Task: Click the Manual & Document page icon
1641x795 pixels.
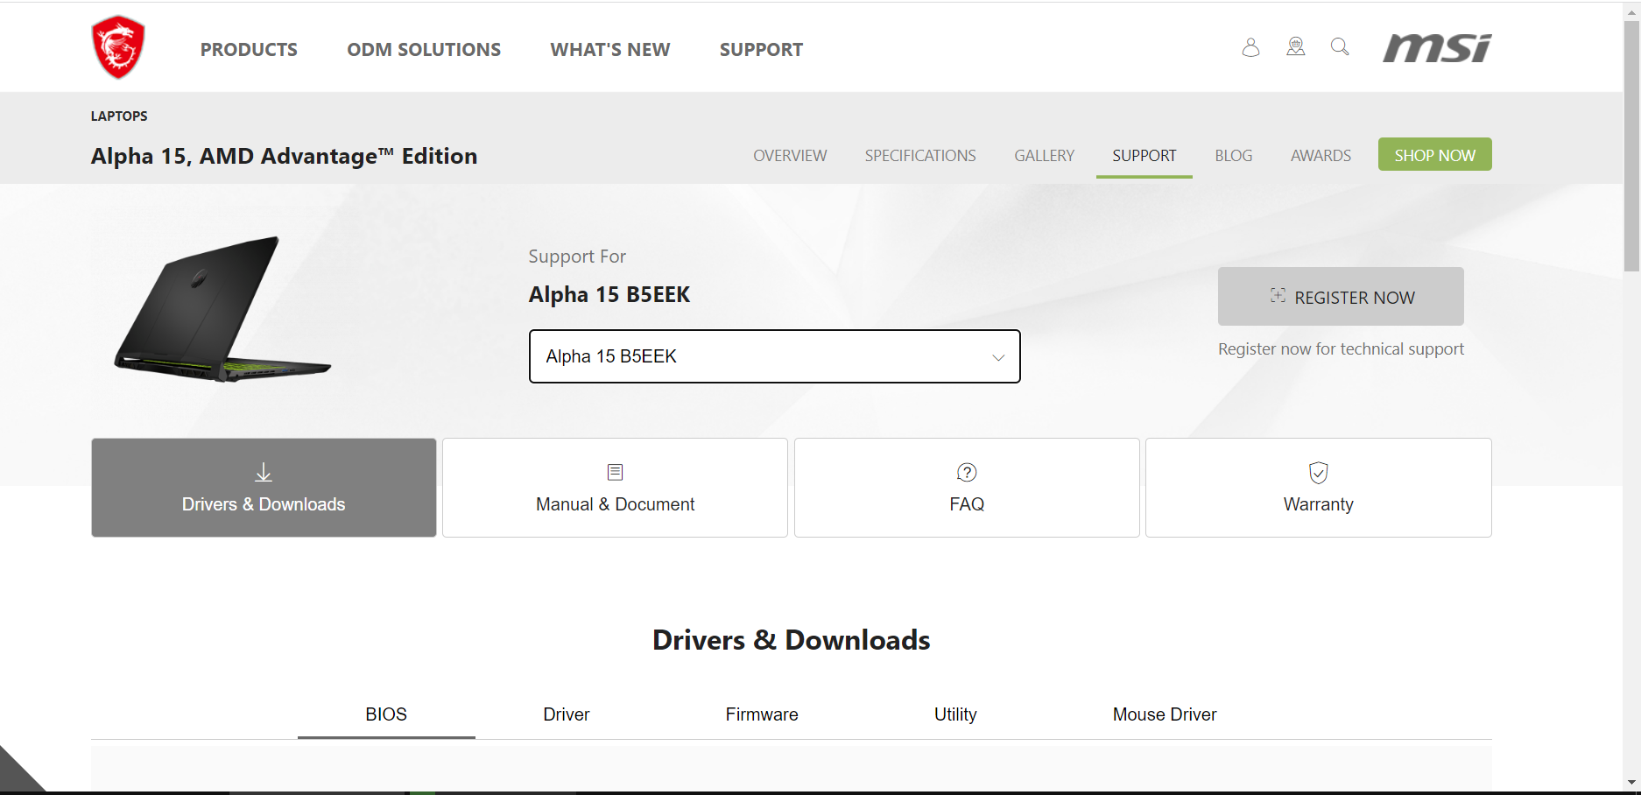Action: tap(615, 473)
